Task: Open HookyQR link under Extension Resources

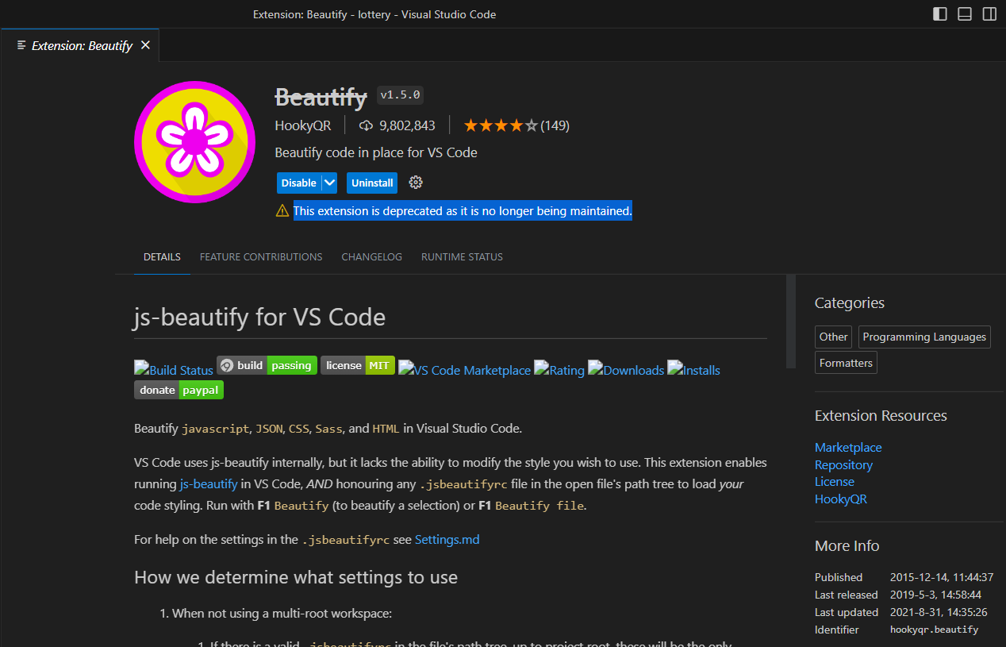Action: (841, 499)
